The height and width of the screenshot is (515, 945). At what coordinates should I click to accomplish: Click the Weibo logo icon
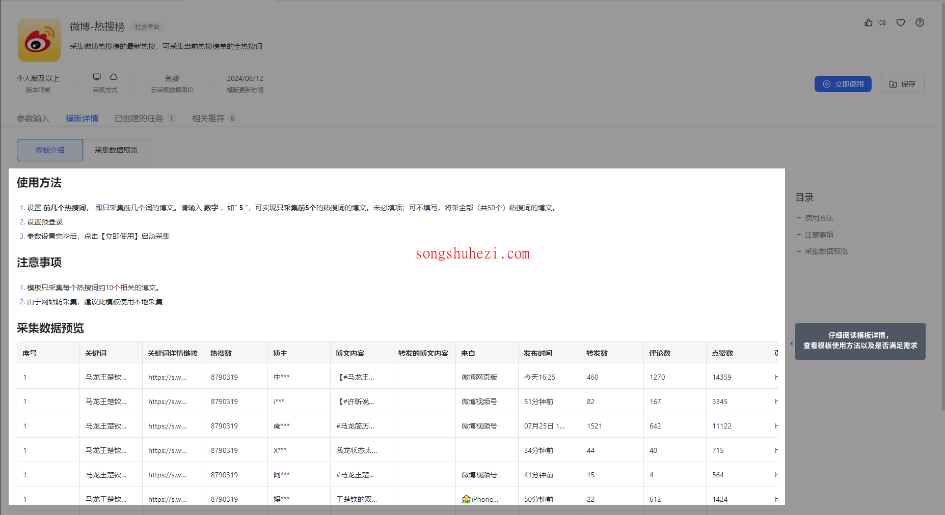(x=39, y=40)
